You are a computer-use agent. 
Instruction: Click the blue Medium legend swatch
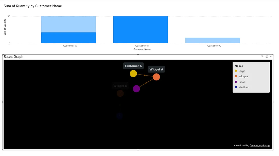coord(236,87)
